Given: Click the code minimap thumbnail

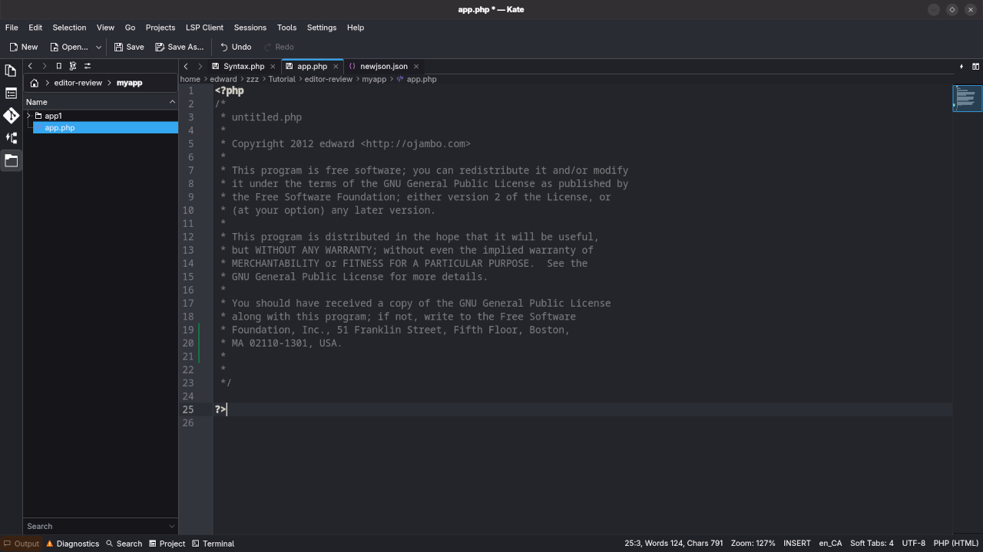Looking at the screenshot, I should click(967, 98).
